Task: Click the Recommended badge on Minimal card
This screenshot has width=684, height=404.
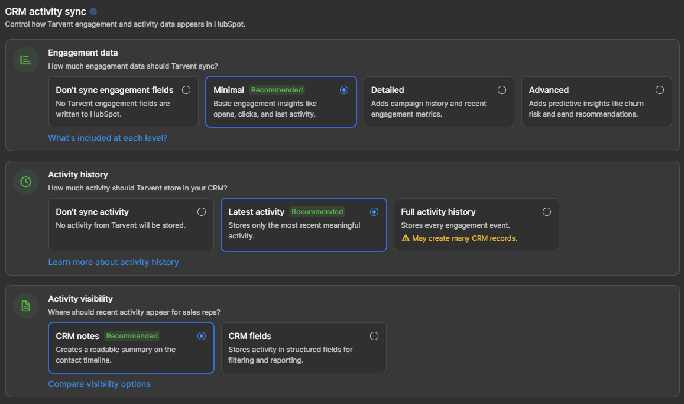Action: [x=277, y=90]
